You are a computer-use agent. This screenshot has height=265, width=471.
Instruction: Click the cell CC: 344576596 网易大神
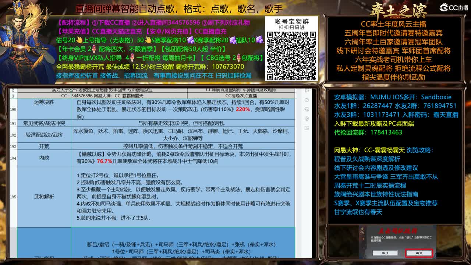[x=102, y=96]
